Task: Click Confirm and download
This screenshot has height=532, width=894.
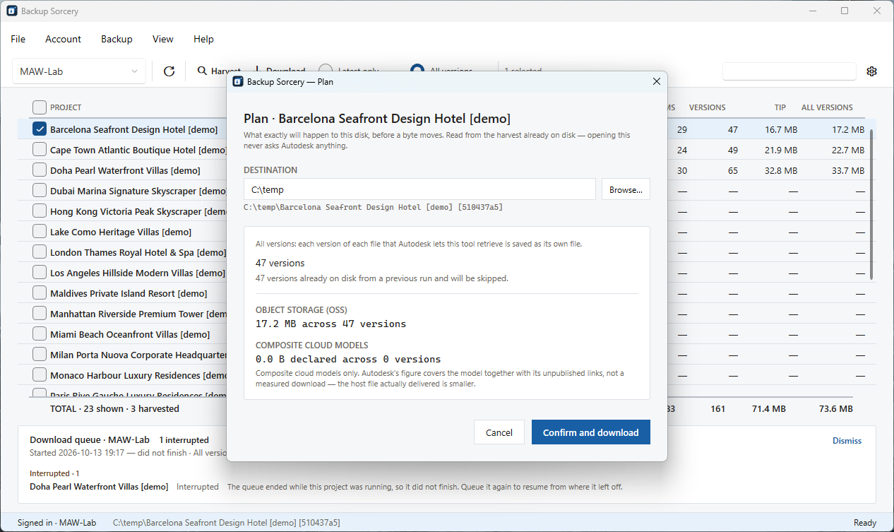Action: click(x=591, y=432)
